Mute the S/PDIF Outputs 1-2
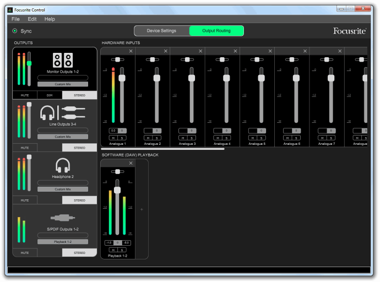 25,253
